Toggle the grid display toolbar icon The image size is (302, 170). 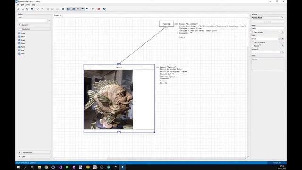pos(78,9)
